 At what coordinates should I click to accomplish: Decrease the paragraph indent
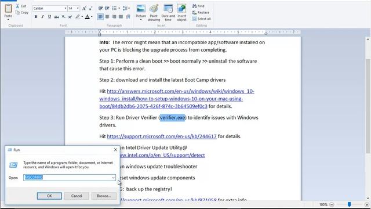(x=100, y=9)
